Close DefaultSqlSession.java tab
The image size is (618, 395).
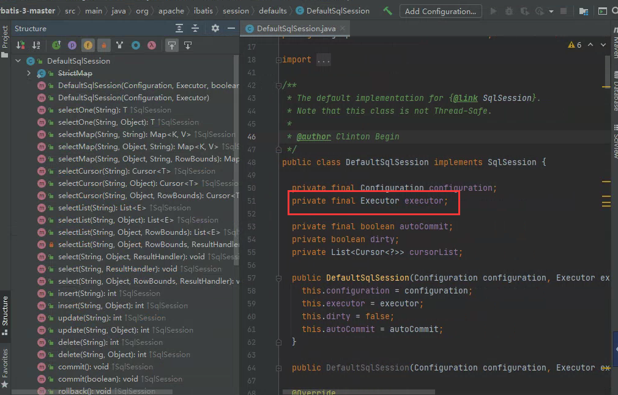(x=343, y=28)
